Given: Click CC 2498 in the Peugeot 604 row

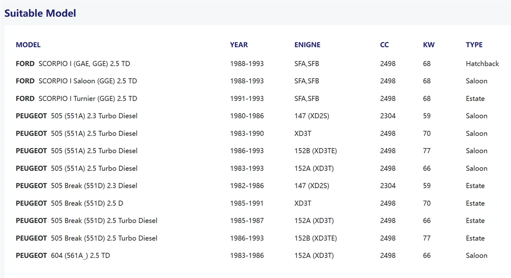Looking at the screenshot, I should pos(388,256).
